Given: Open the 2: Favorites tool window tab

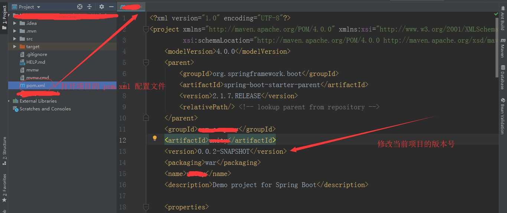Looking at the screenshot, I should [x=4, y=188].
